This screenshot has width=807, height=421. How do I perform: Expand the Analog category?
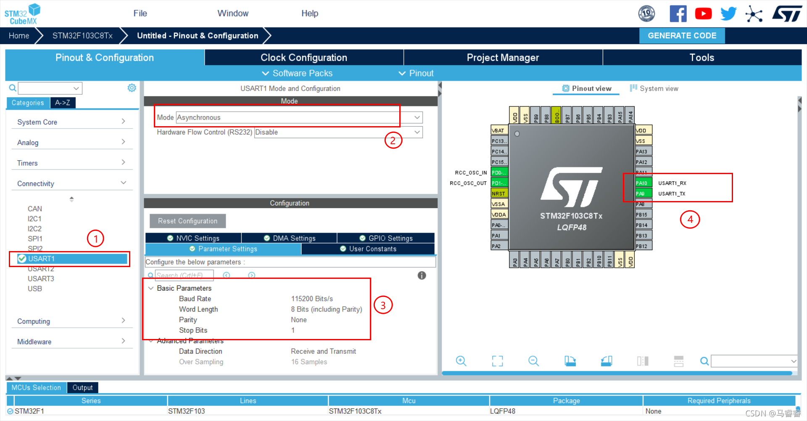pyautogui.click(x=71, y=142)
